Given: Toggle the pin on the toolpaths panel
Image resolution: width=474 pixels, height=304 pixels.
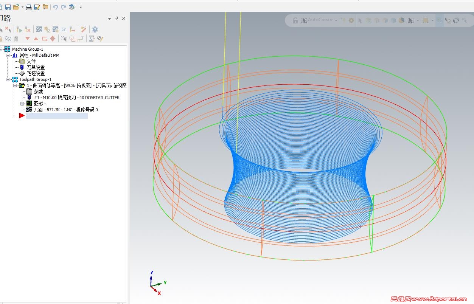Looking at the screenshot, I should click(117, 19).
